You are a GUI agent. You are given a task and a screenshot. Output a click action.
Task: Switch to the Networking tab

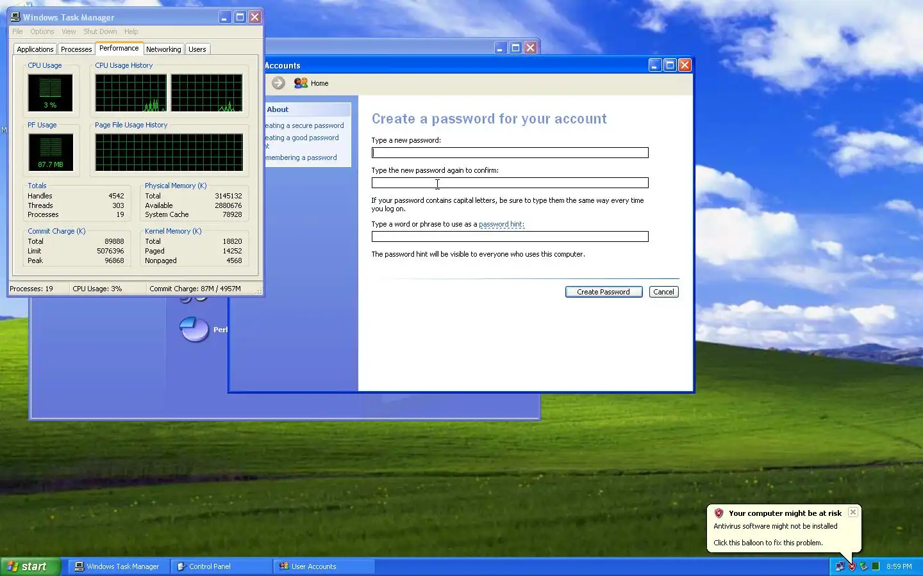click(163, 49)
